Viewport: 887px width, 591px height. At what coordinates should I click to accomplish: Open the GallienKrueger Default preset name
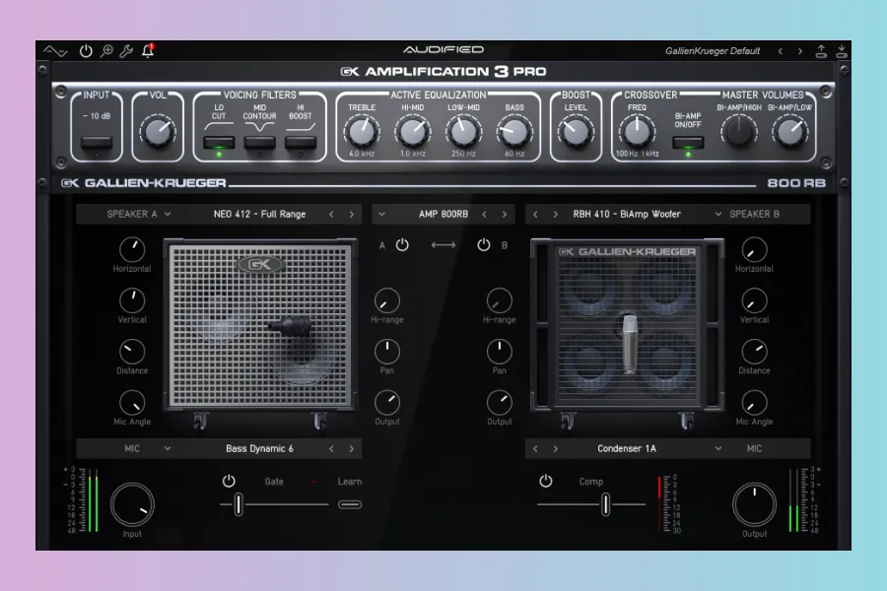713,50
